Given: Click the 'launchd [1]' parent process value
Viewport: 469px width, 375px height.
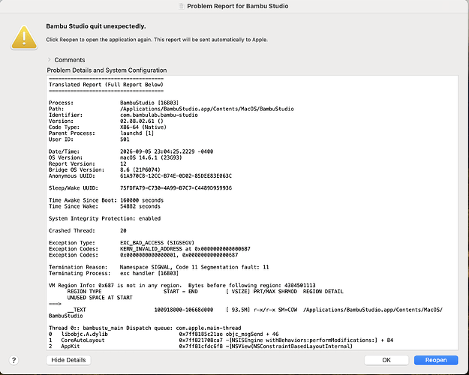Looking at the screenshot, I should click(x=137, y=133).
